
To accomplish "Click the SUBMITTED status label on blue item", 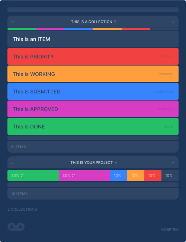I will point(164,92).
